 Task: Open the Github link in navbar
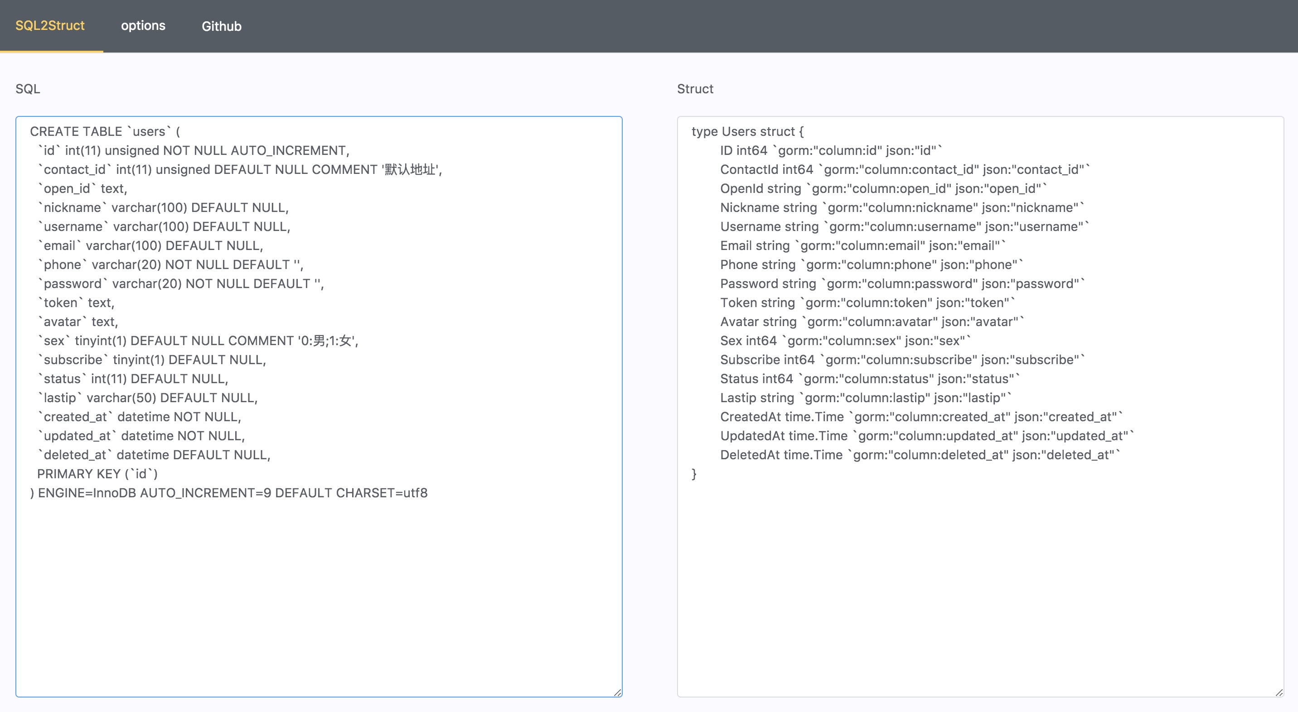pos(222,26)
